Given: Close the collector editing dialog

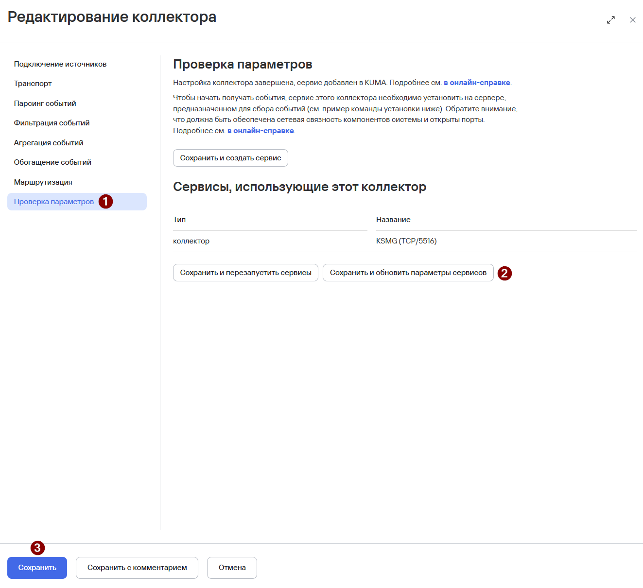Looking at the screenshot, I should 633,20.
